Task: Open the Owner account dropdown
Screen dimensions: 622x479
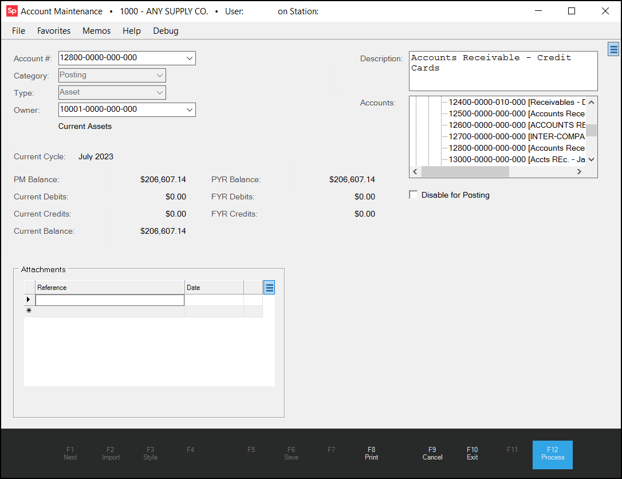Action: click(x=189, y=109)
